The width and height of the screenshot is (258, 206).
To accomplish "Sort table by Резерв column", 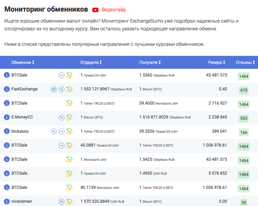I will [217, 62].
